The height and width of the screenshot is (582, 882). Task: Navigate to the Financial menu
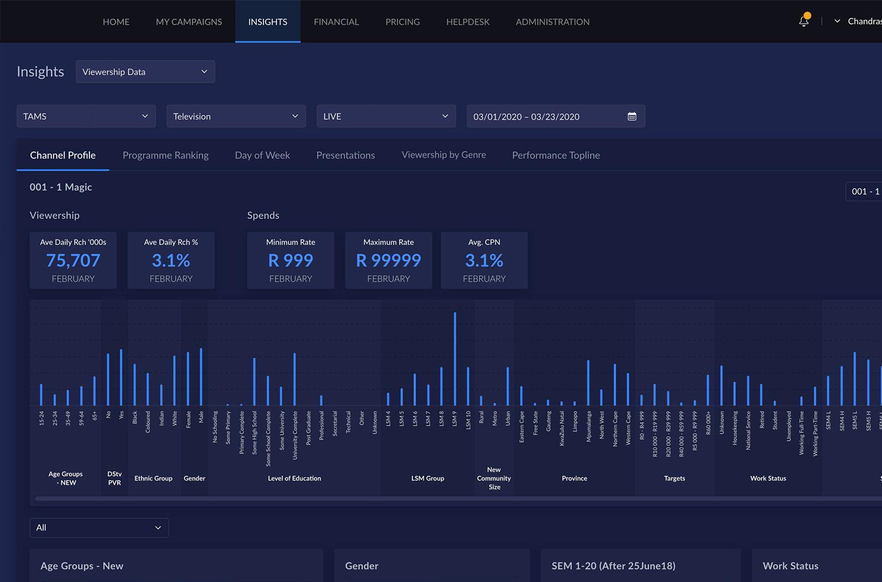(336, 21)
